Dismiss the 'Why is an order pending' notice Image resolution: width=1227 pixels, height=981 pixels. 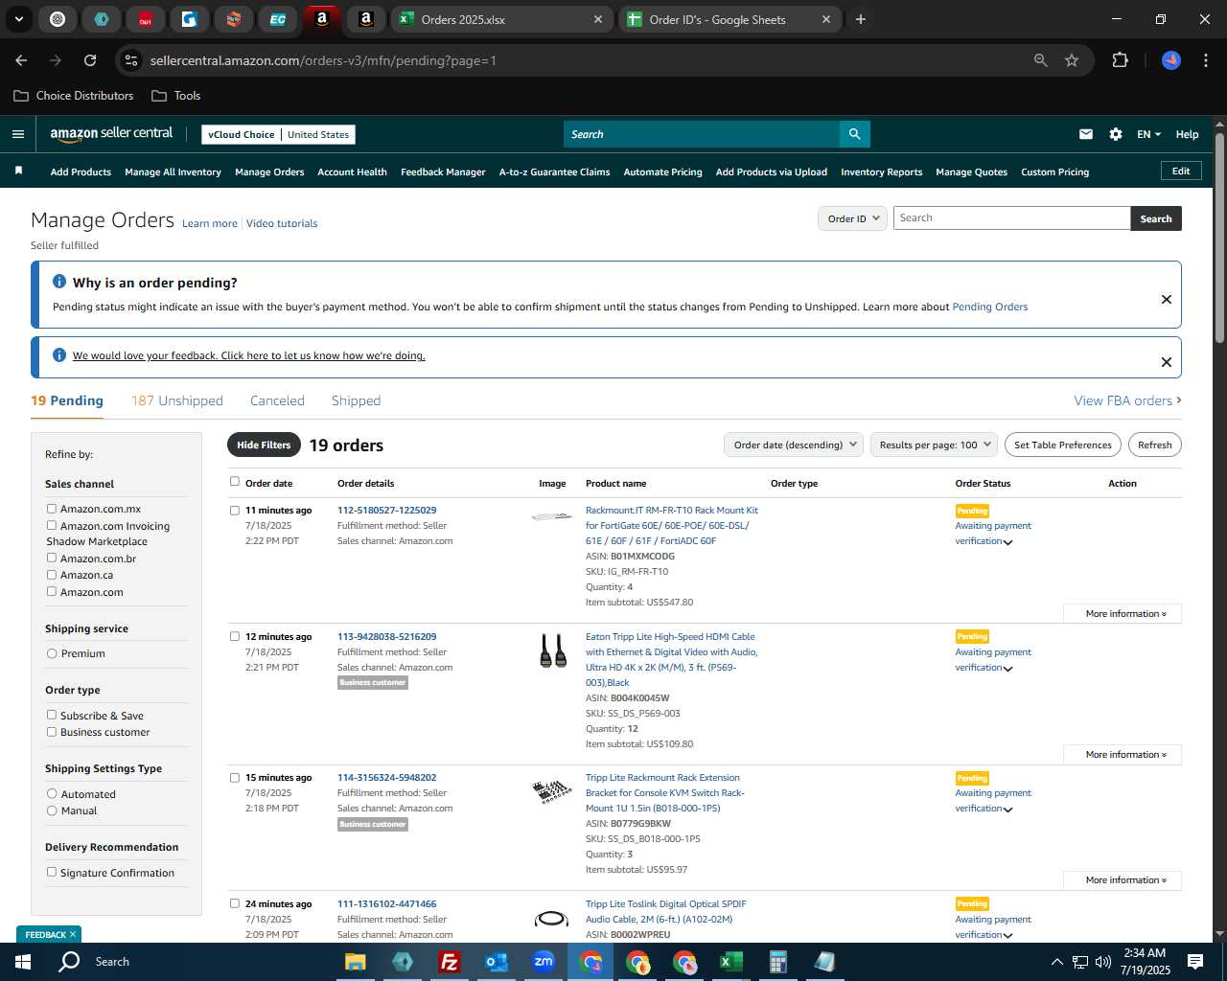[x=1167, y=299]
